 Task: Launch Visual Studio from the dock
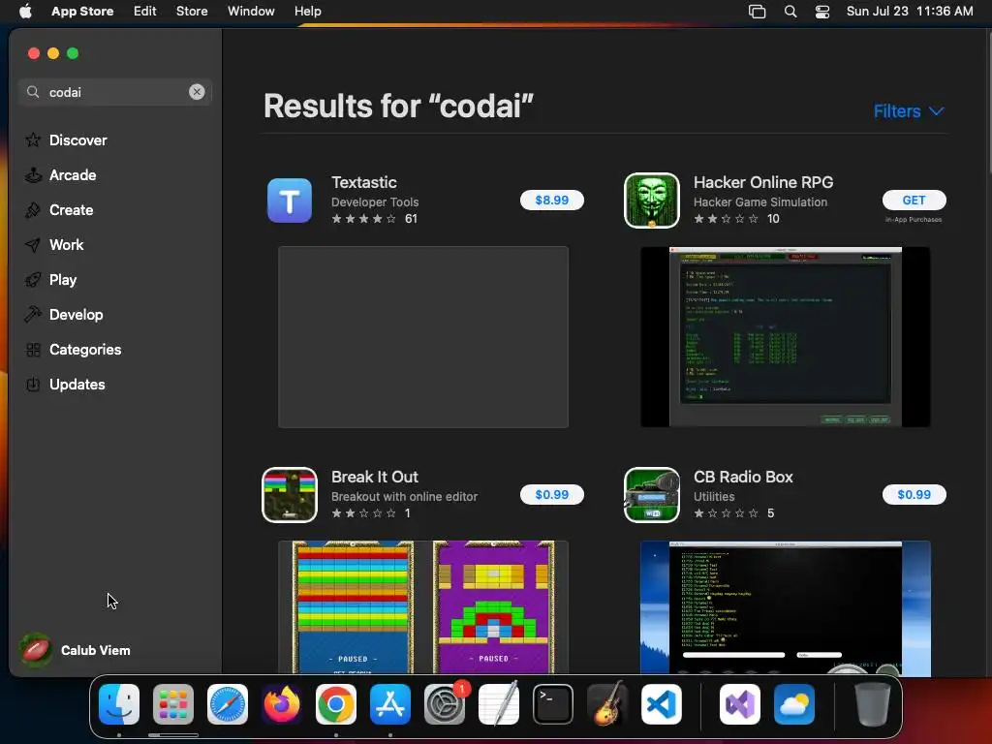click(x=739, y=704)
